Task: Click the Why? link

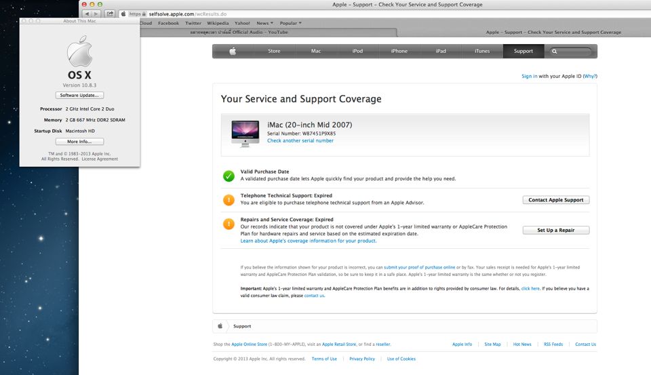Action: [590, 77]
